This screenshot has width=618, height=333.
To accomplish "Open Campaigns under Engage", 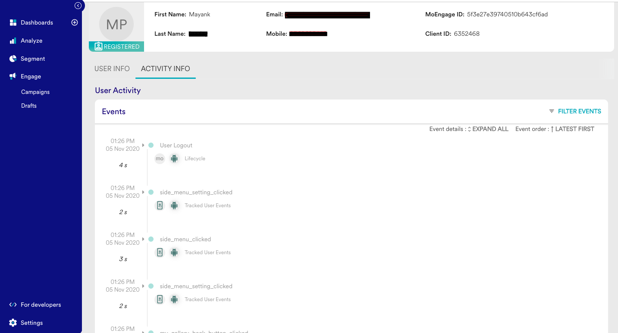I will click(x=35, y=92).
